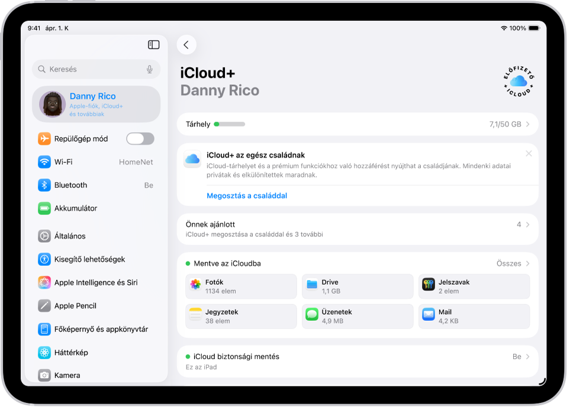Open Önnek ajánlott chevron
The image size is (570, 407).
click(528, 224)
